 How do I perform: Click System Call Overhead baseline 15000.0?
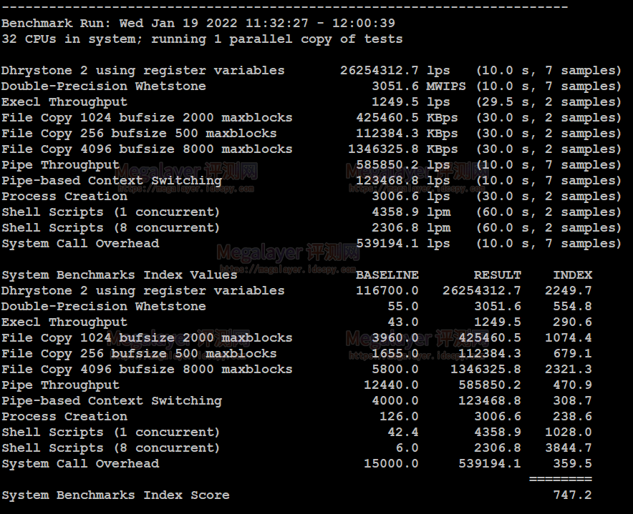pyautogui.click(x=391, y=464)
